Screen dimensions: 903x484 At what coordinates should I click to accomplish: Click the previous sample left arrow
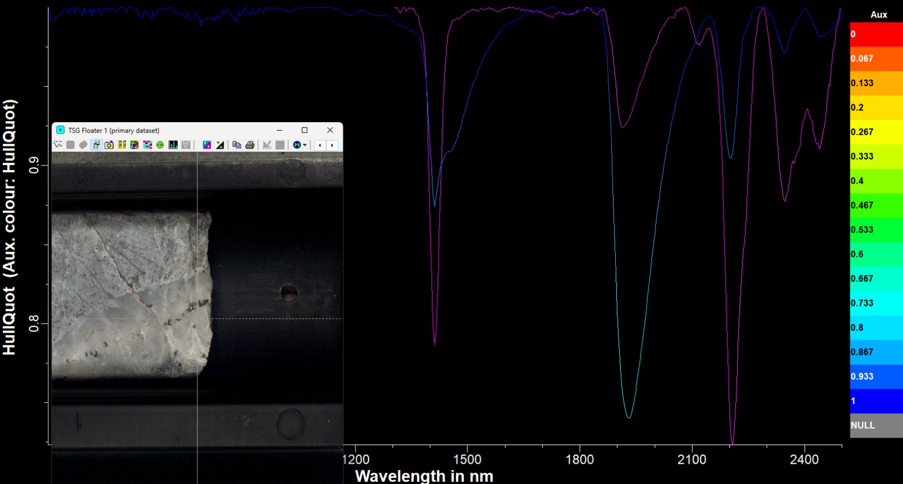[320, 145]
